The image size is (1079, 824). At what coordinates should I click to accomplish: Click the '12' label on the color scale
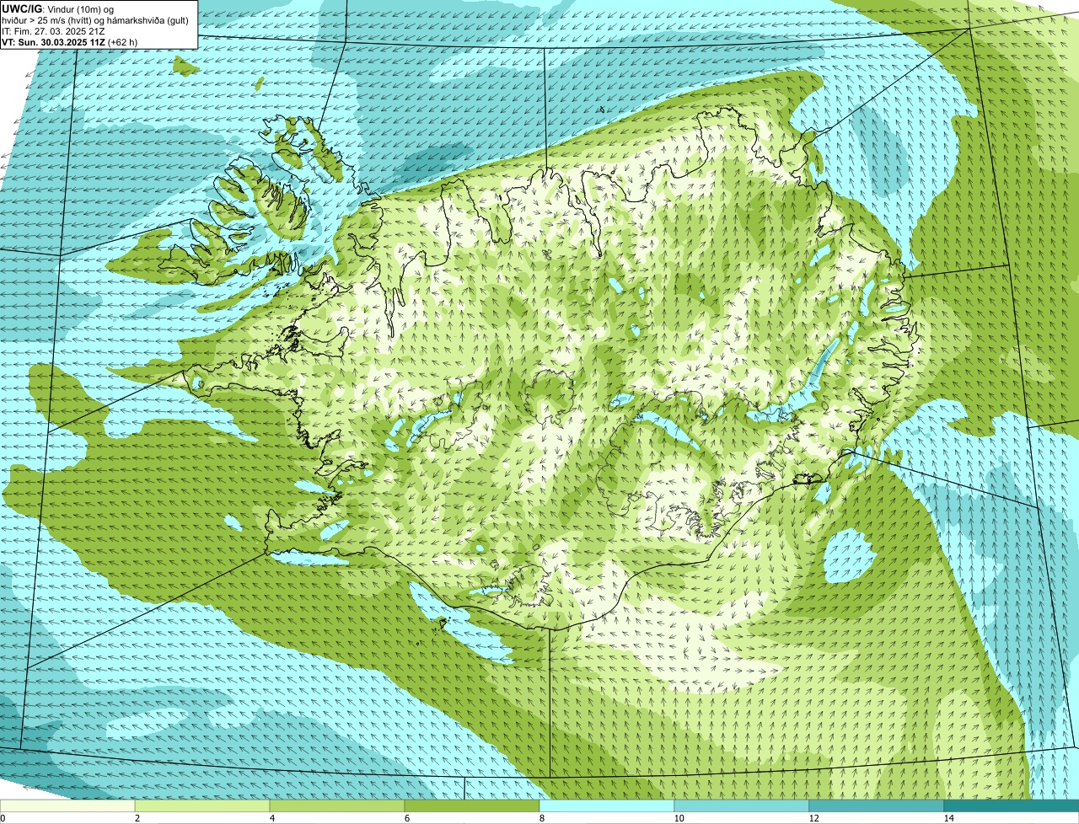813,818
